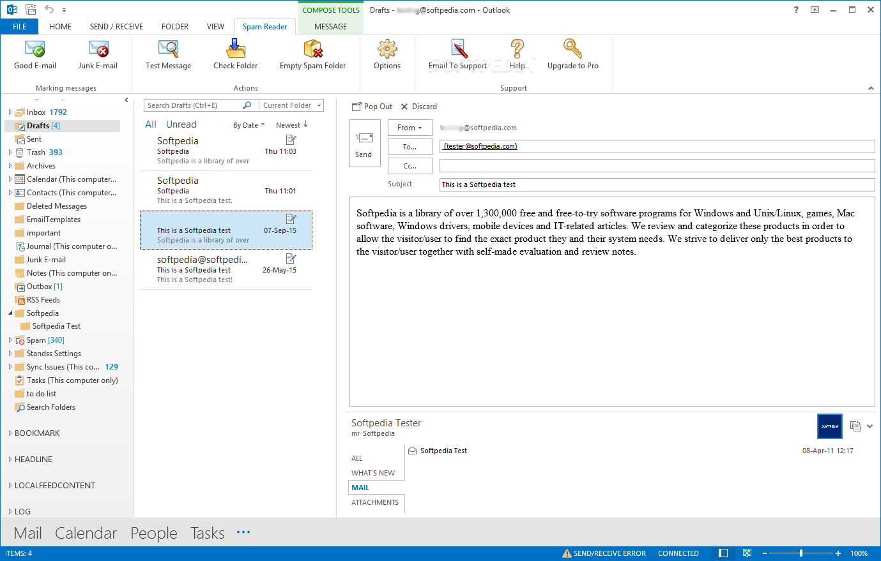Switch to the VIEW tab

point(215,26)
